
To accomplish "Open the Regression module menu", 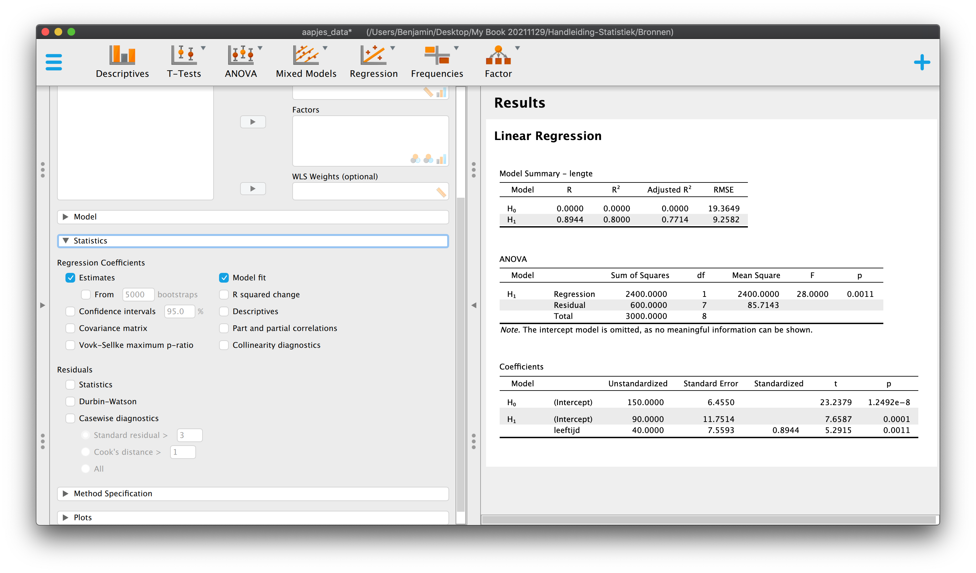I will coord(374,62).
